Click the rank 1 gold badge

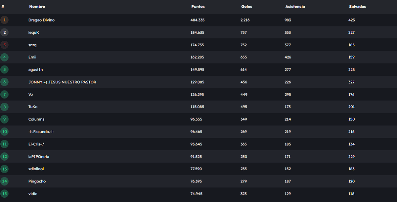click(4, 20)
